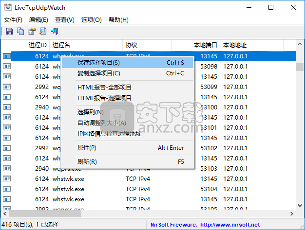This screenshot has width=305, height=230.
Task: Click the horizontal scrollbar right arrow
Action: [x=291, y=213]
